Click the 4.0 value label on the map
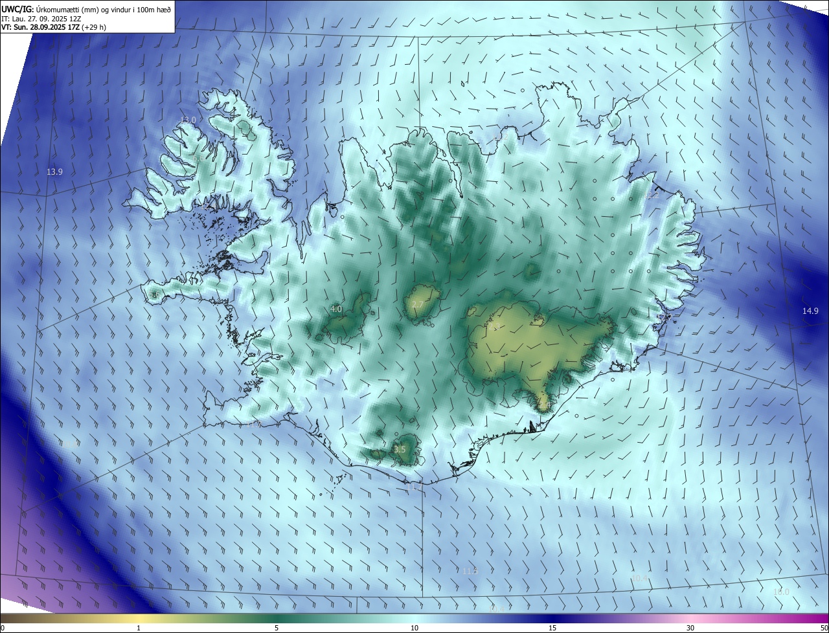Viewport: 829px width, 633px height. coord(336,309)
